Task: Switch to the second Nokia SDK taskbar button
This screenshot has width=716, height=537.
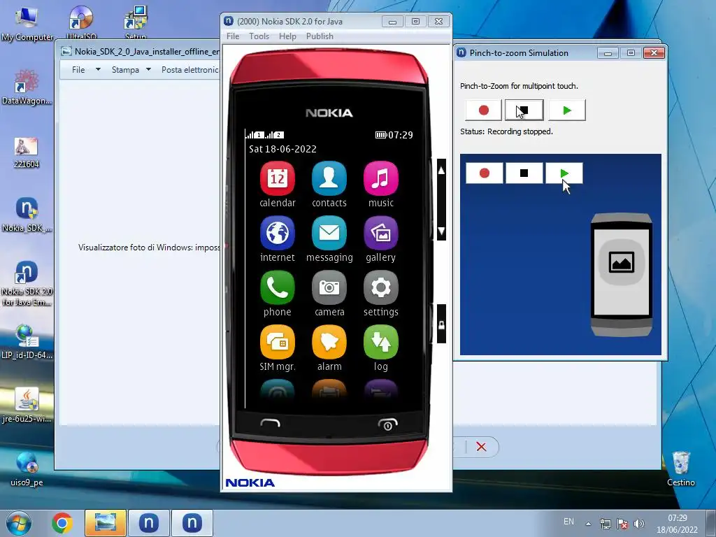Action: click(192, 523)
